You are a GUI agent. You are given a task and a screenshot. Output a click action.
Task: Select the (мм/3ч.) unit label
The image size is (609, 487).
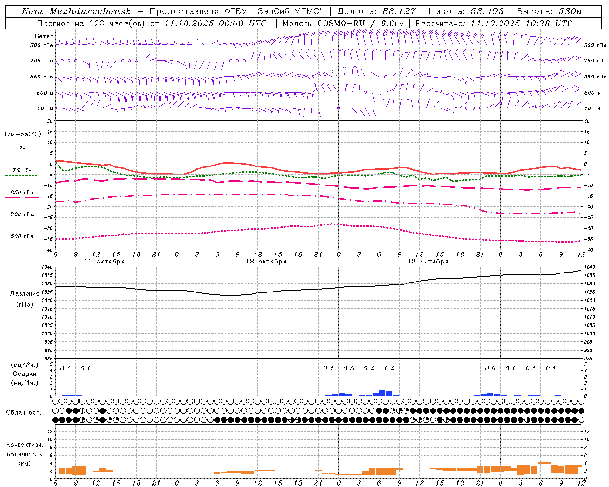click(25, 365)
